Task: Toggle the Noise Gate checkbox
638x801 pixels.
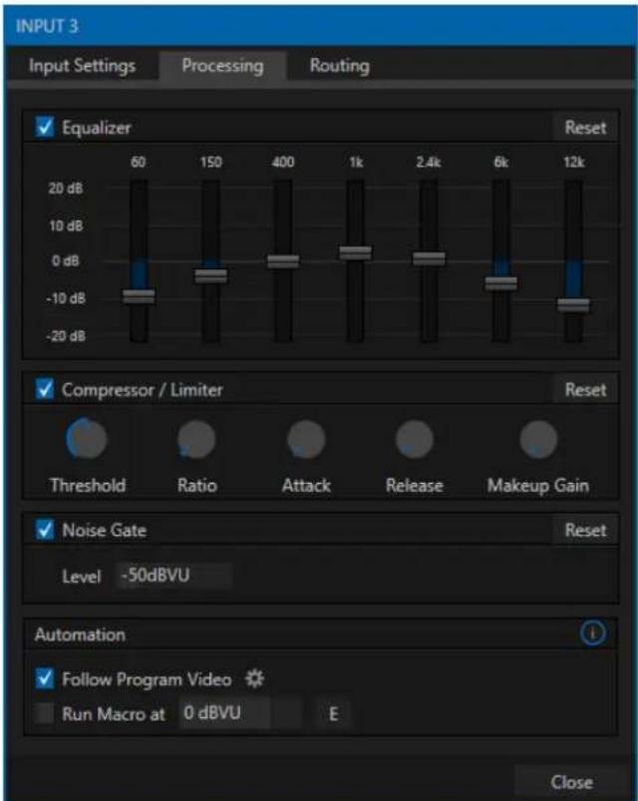Action: pyautogui.click(x=45, y=530)
